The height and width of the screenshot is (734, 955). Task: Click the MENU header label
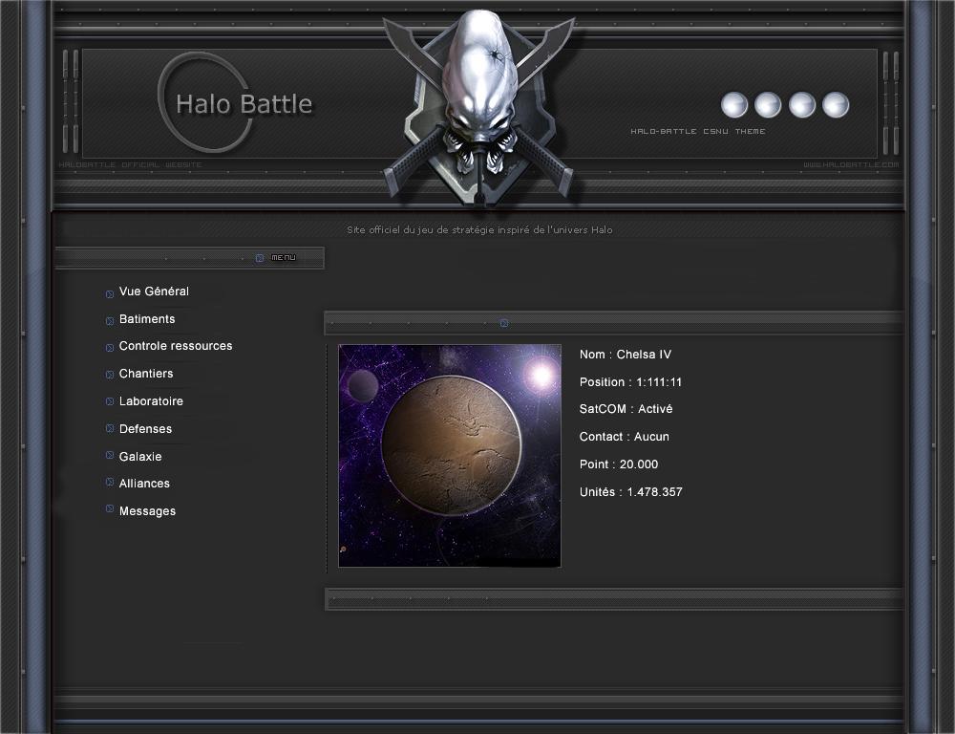(x=284, y=257)
